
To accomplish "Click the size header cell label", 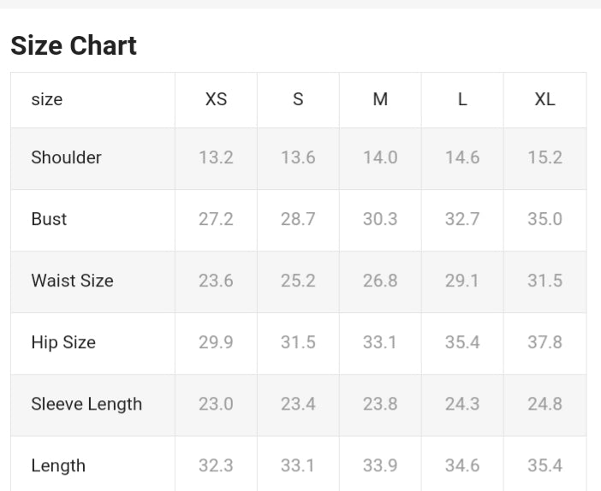I will 47,99.
